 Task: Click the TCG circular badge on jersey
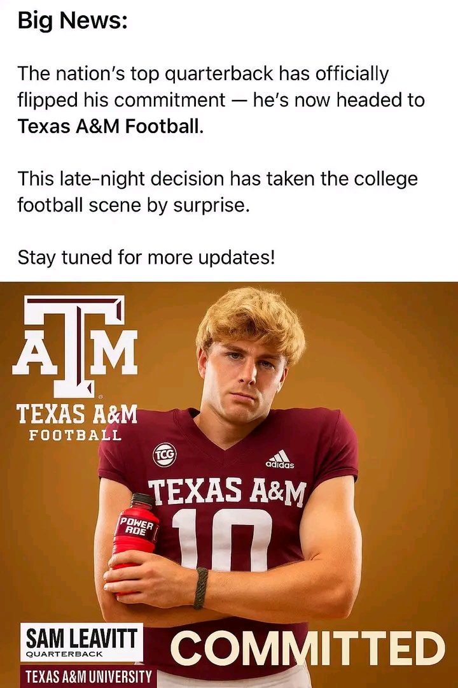coord(164,455)
